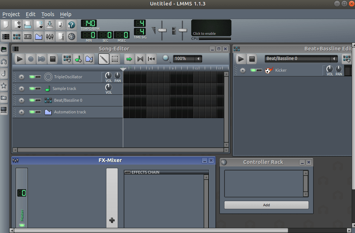355x233 pixels.
Task: Click the master pitch slider
Action: pyautogui.click(x=182, y=30)
